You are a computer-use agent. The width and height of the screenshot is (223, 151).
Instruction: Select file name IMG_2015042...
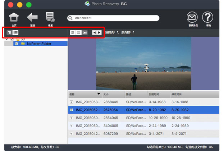click(x=88, y=134)
